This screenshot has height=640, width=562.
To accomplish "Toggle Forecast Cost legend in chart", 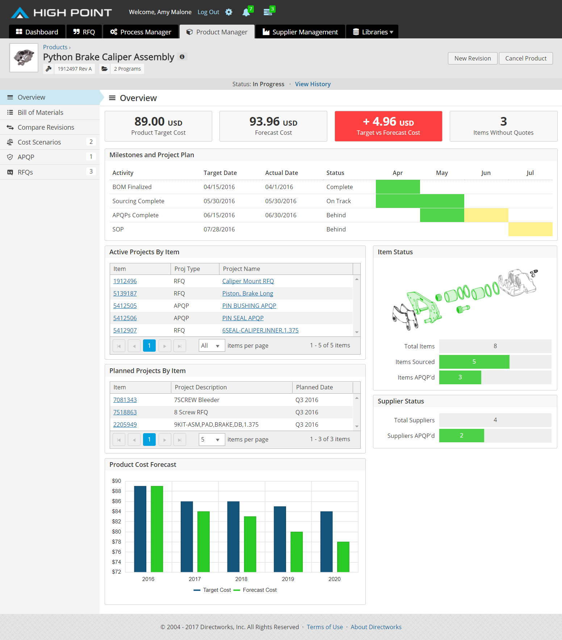I will [x=255, y=590].
